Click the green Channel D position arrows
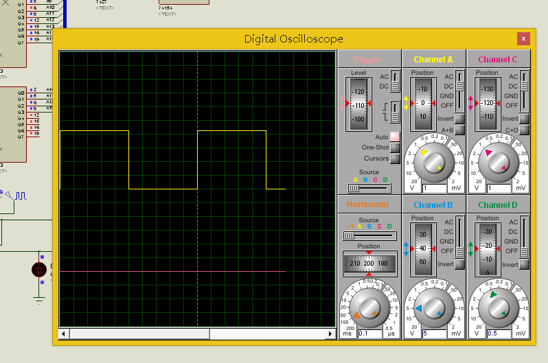The image size is (548, 363). pos(470,249)
